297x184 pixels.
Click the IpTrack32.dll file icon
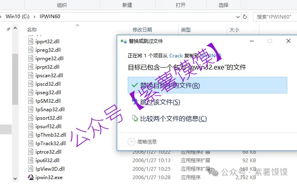32,143
